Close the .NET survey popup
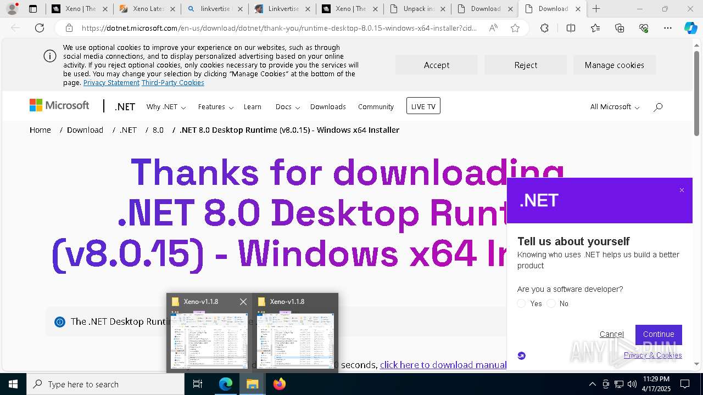The image size is (703, 395). [x=682, y=190]
